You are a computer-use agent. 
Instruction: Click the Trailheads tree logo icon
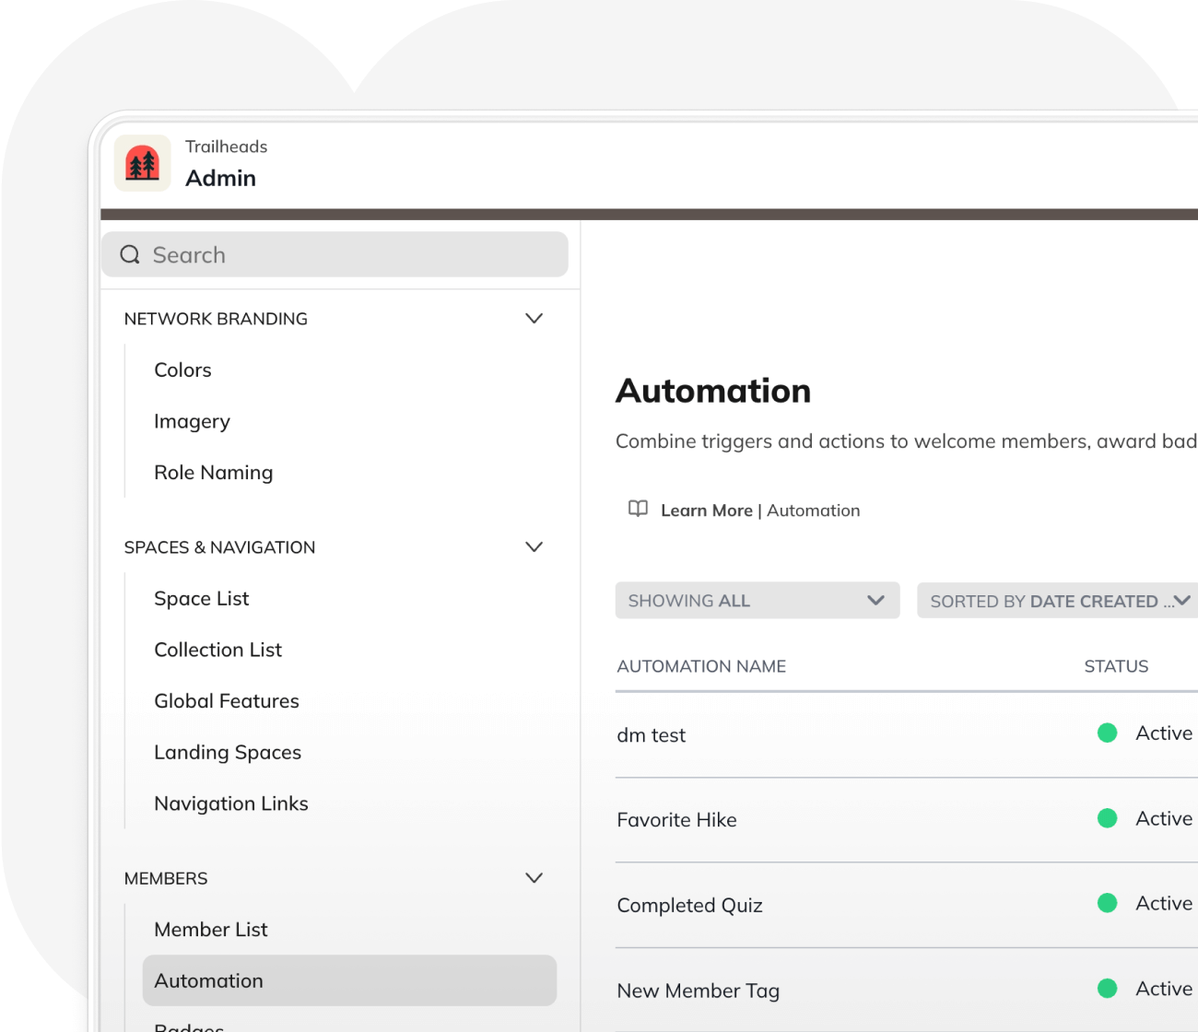(x=142, y=163)
